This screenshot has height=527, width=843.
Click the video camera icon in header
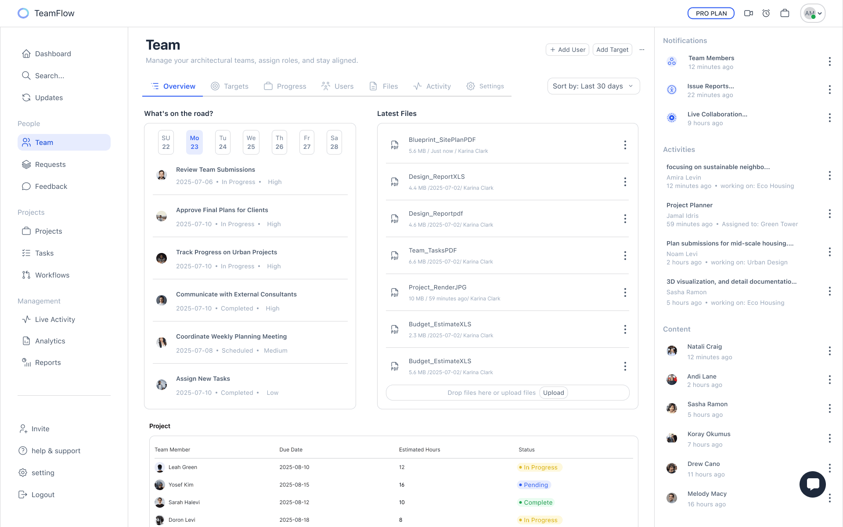(x=749, y=13)
